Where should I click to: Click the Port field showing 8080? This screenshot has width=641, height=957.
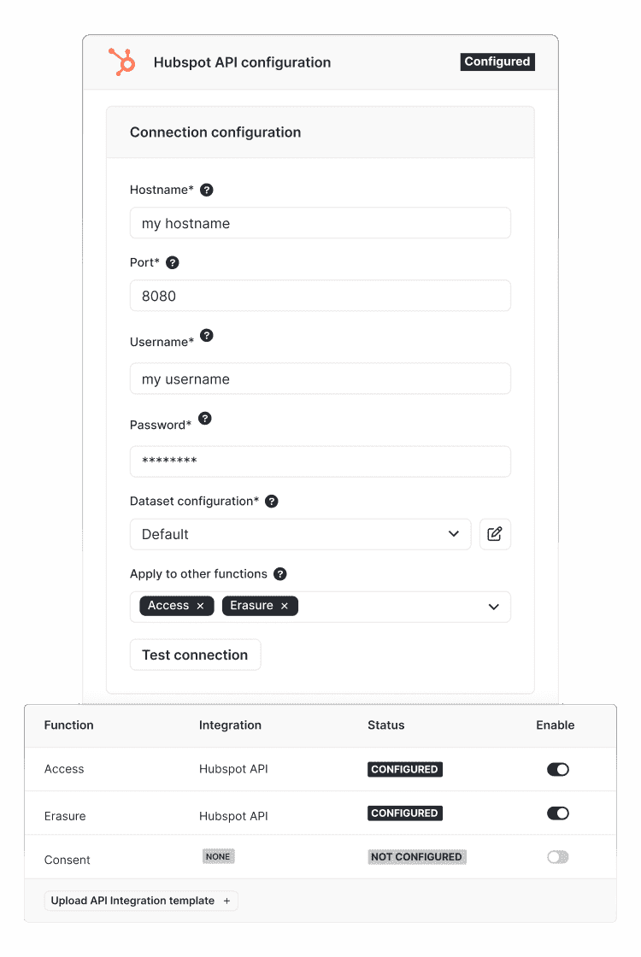coord(320,296)
